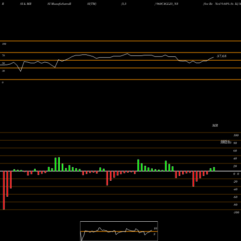The width and height of the screenshot is (241, 241).
Task: Click the 'SI(TM)' header text
Action: pos(92,4)
